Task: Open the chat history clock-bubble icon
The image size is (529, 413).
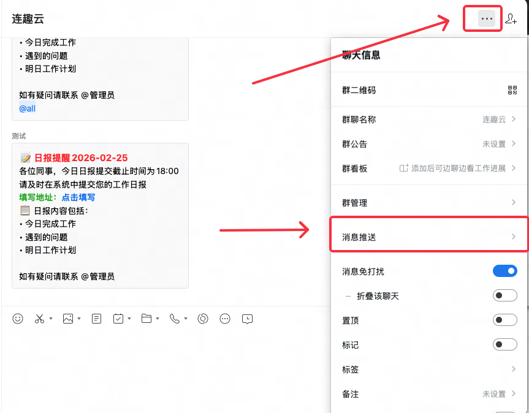Action: pos(247,319)
